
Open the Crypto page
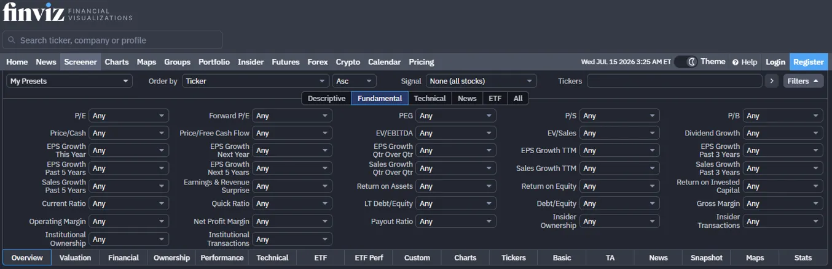coord(348,62)
